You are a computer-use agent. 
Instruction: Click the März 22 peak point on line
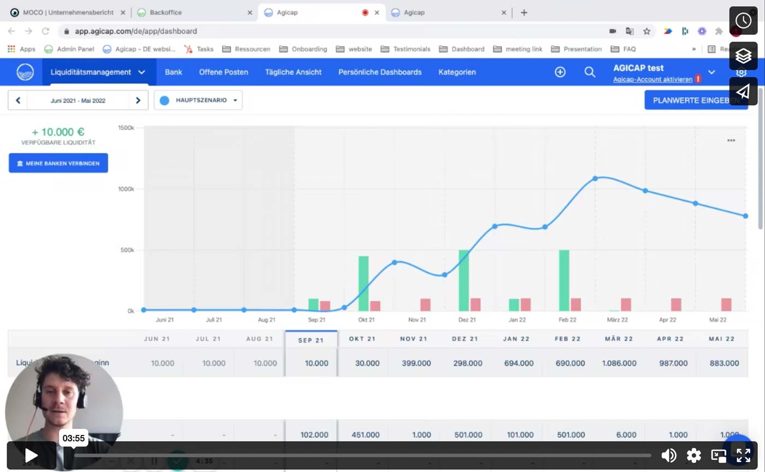(595, 178)
